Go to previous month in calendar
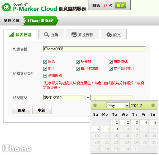159x155 pixels. (95, 105)
